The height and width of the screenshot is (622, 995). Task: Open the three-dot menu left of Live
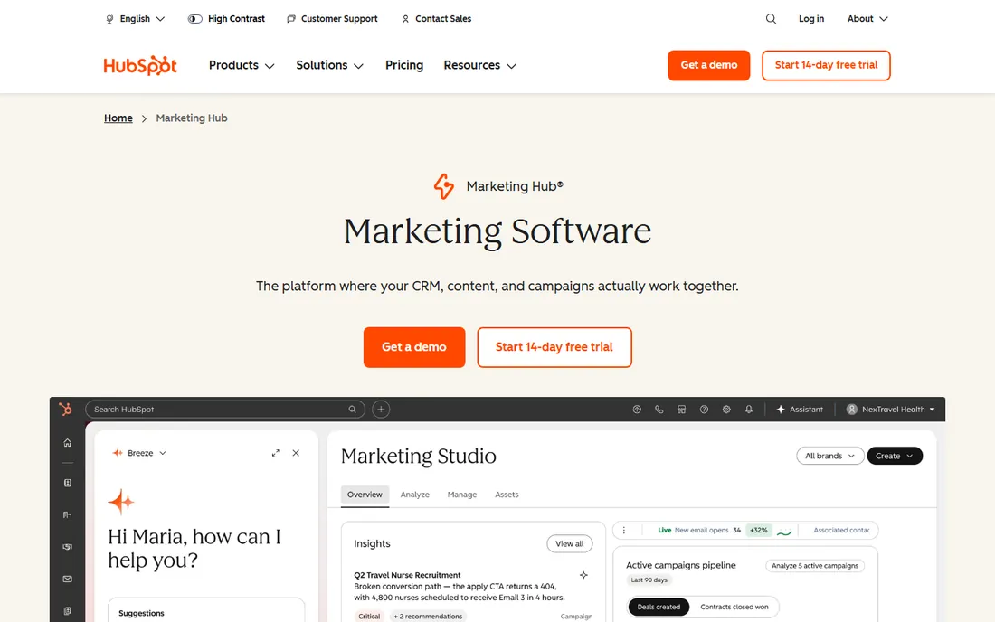pyautogui.click(x=624, y=530)
